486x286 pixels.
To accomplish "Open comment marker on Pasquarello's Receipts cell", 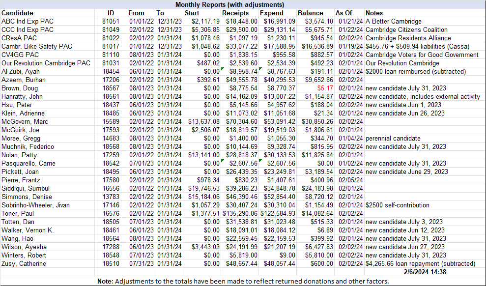I will pyautogui.click(x=222, y=162).
